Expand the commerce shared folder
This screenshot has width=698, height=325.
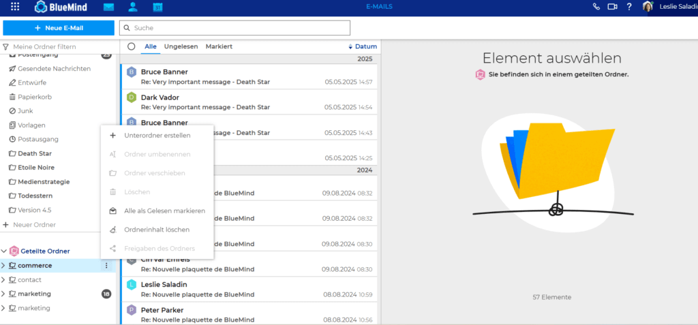tap(3, 266)
